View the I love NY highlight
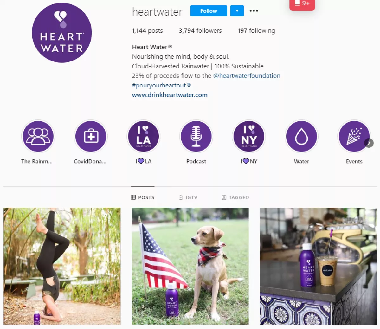The width and height of the screenshot is (380, 329). pos(249,136)
